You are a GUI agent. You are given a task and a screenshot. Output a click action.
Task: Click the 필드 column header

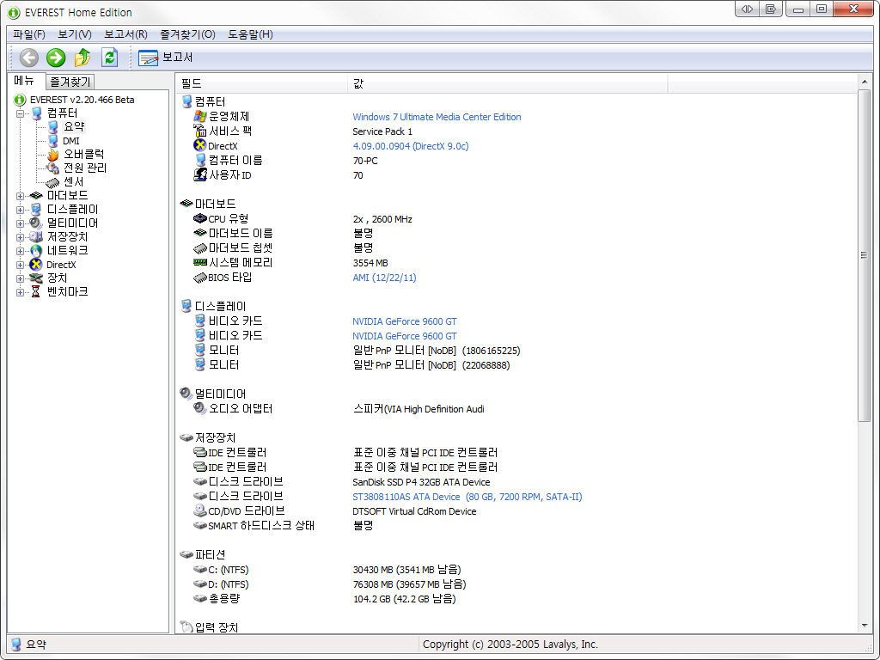(261, 83)
